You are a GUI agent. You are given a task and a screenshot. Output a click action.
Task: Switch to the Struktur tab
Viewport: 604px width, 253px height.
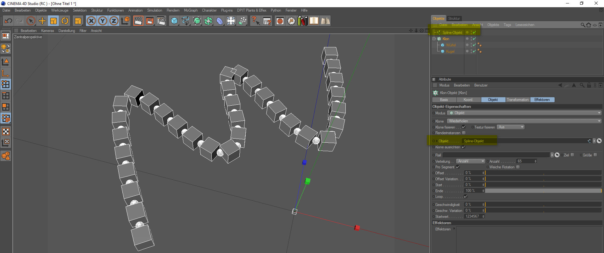pyautogui.click(x=454, y=18)
